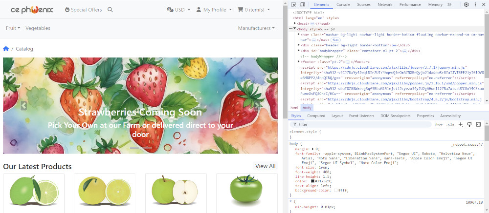Open the jquery.min.js script URL
This screenshot has width=489, height=213.
click(x=396, y=67)
